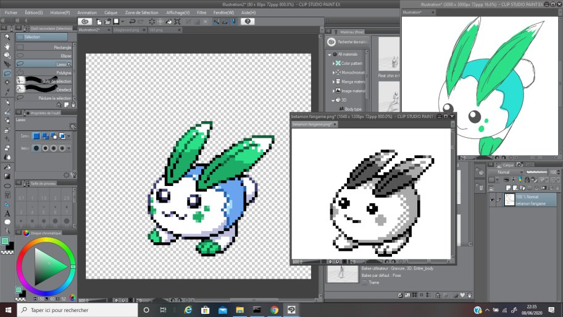
Task: Adjust the layer opacity slider
Action: click(x=536, y=172)
